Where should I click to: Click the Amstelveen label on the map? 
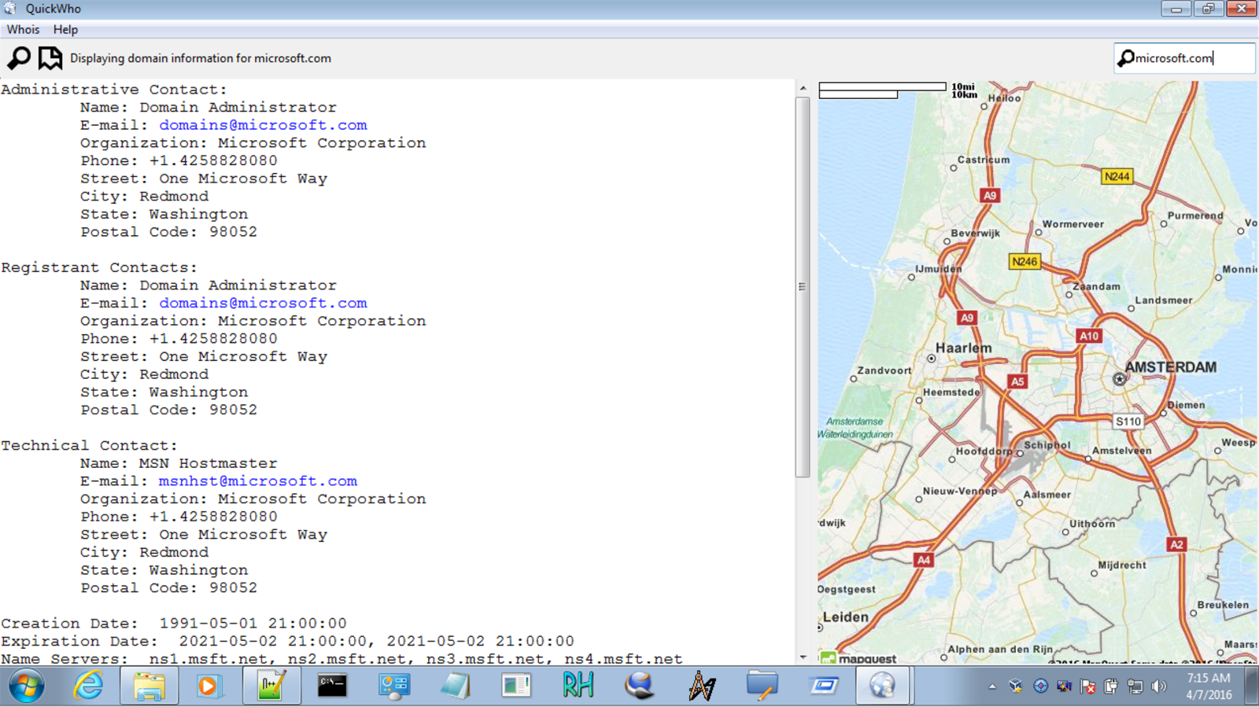click(x=1122, y=451)
